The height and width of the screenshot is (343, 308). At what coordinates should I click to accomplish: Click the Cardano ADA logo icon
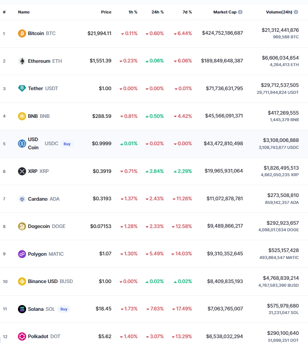click(22, 199)
